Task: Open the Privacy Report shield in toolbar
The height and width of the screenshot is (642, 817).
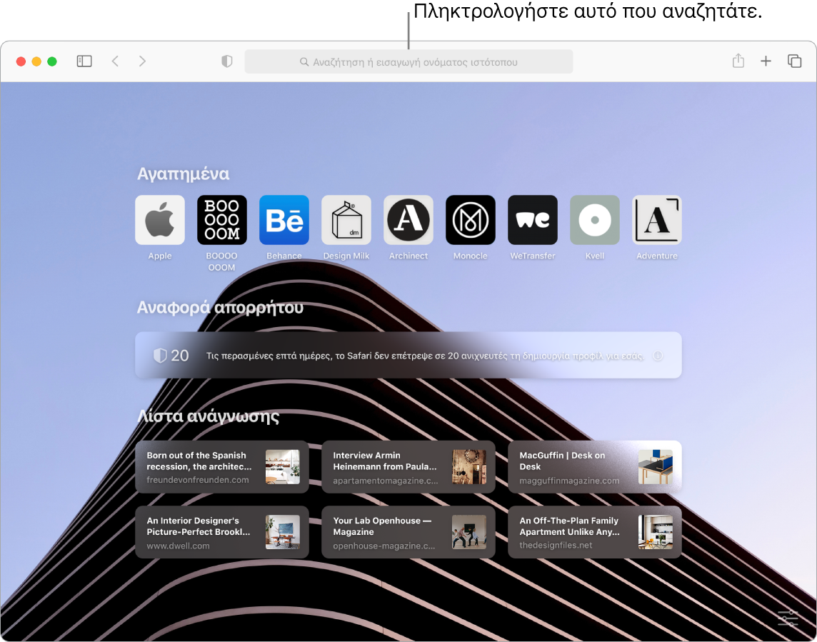Action: [x=226, y=61]
